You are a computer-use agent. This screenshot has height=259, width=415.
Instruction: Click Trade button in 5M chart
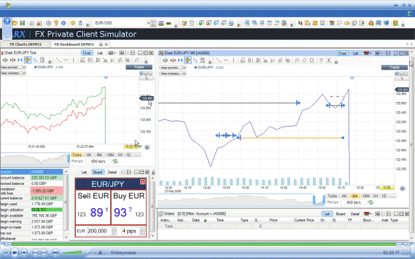(x=394, y=68)
